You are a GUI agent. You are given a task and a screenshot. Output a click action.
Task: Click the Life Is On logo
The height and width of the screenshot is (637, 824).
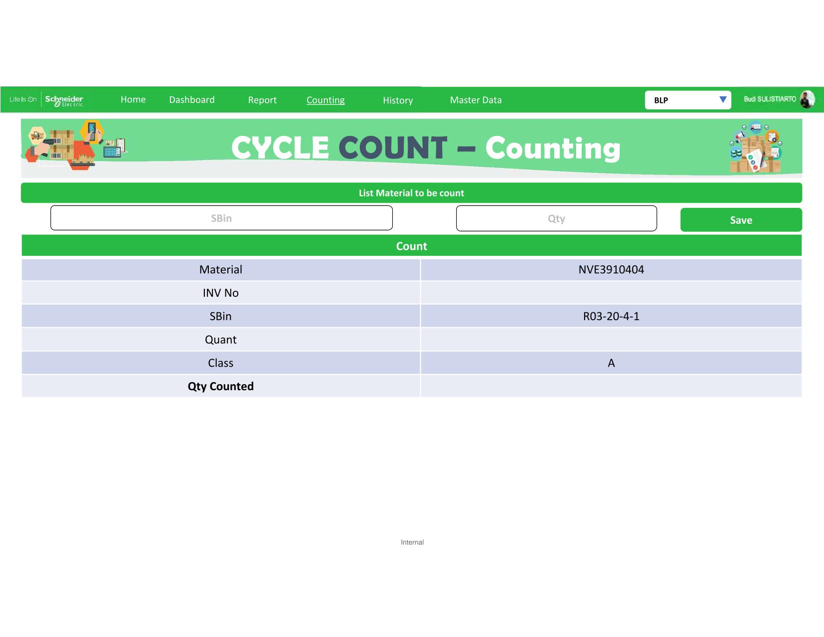[23, 99]
